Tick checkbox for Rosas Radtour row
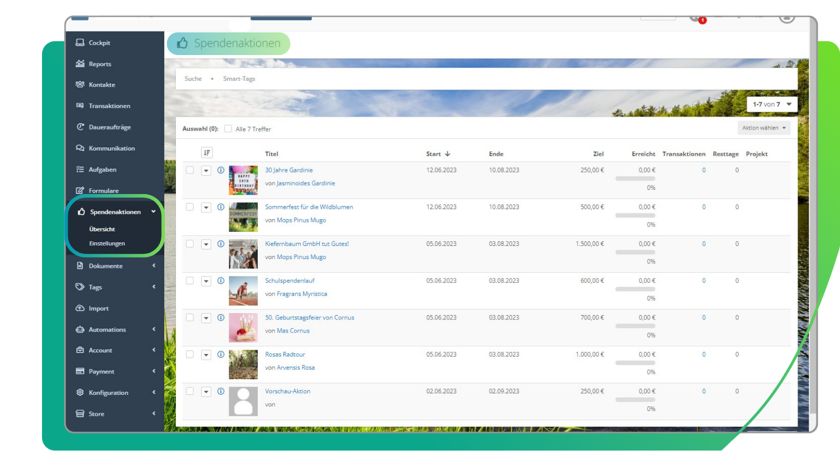 click(190, 355)
